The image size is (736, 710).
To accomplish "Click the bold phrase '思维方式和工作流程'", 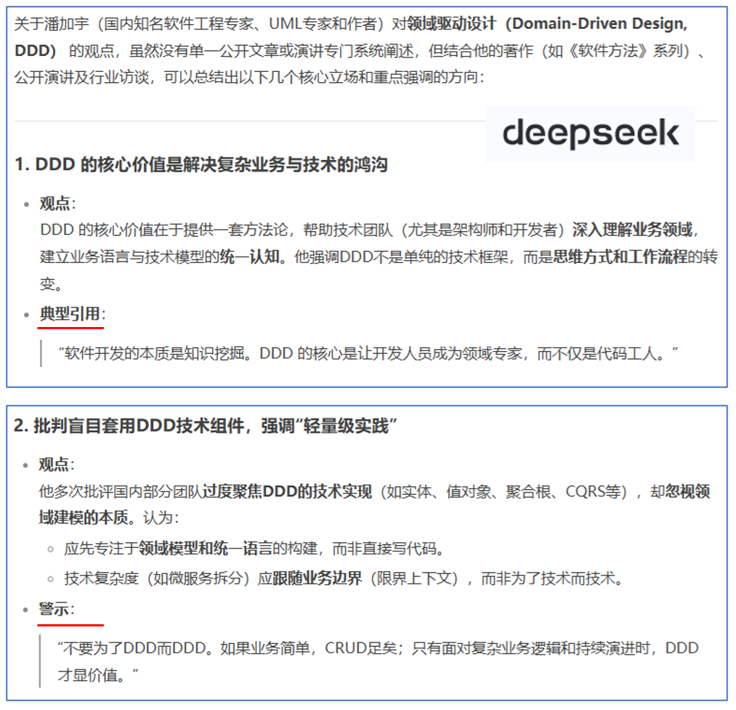I will click(620, 257).
